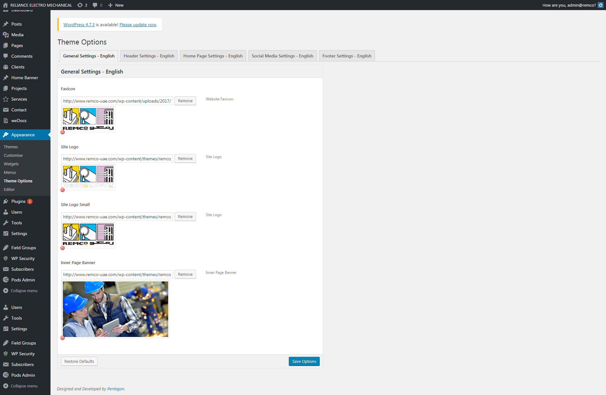
Task: Click the Inner Page Banner workers photo
Action: [x=116, y=309]
